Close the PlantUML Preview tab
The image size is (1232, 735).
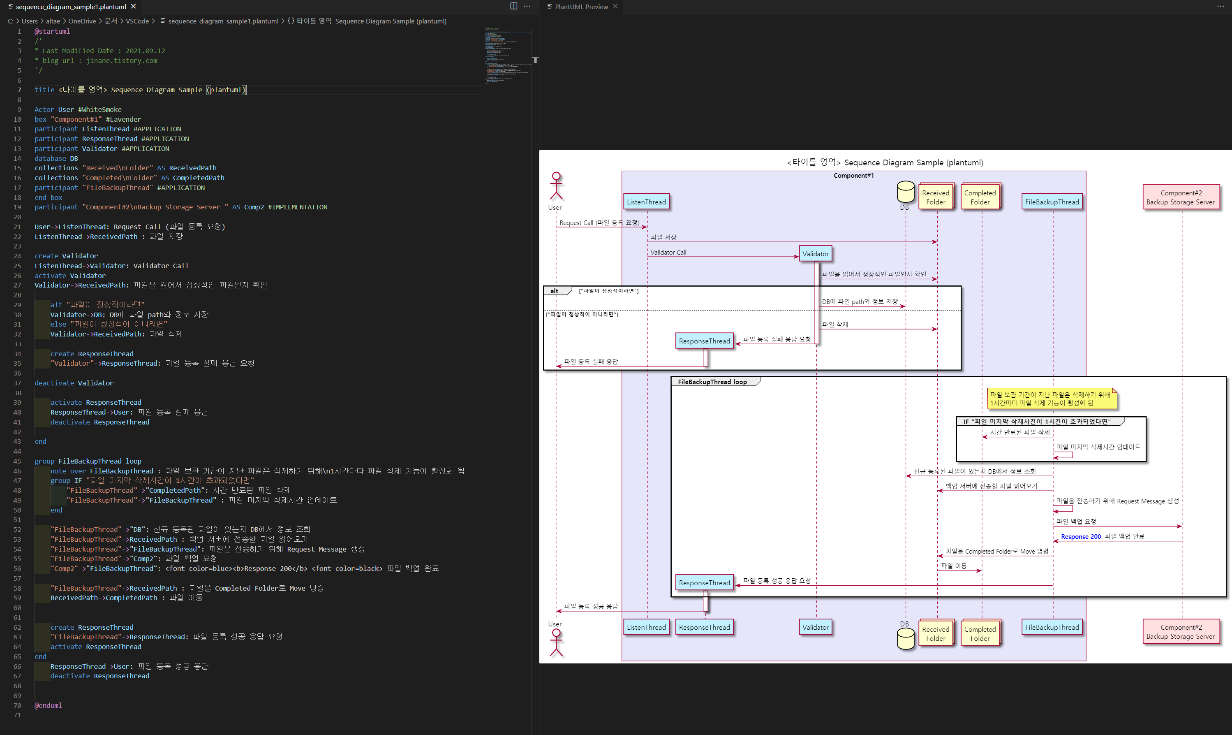(615, 7)
